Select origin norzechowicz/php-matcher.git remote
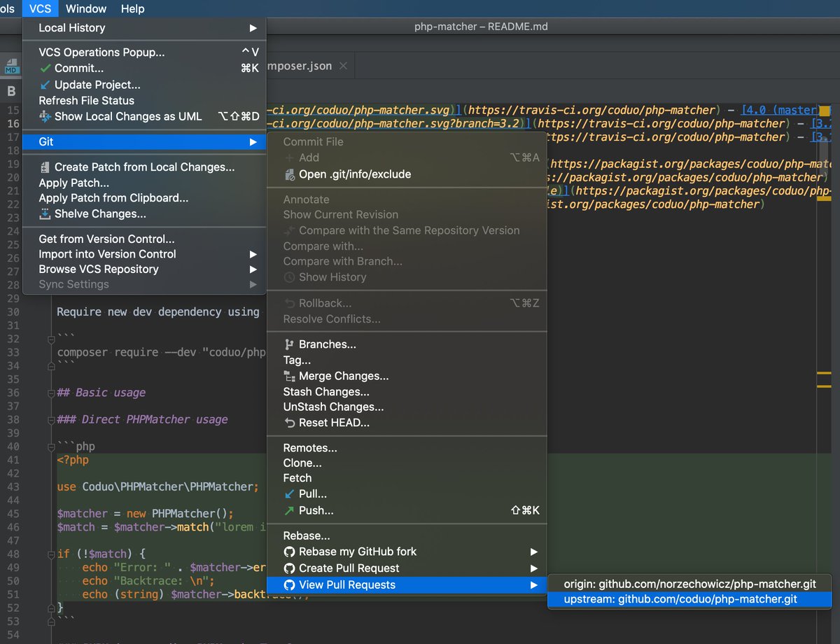The height and width of the screenshot is (644, 840). point(689,584)
